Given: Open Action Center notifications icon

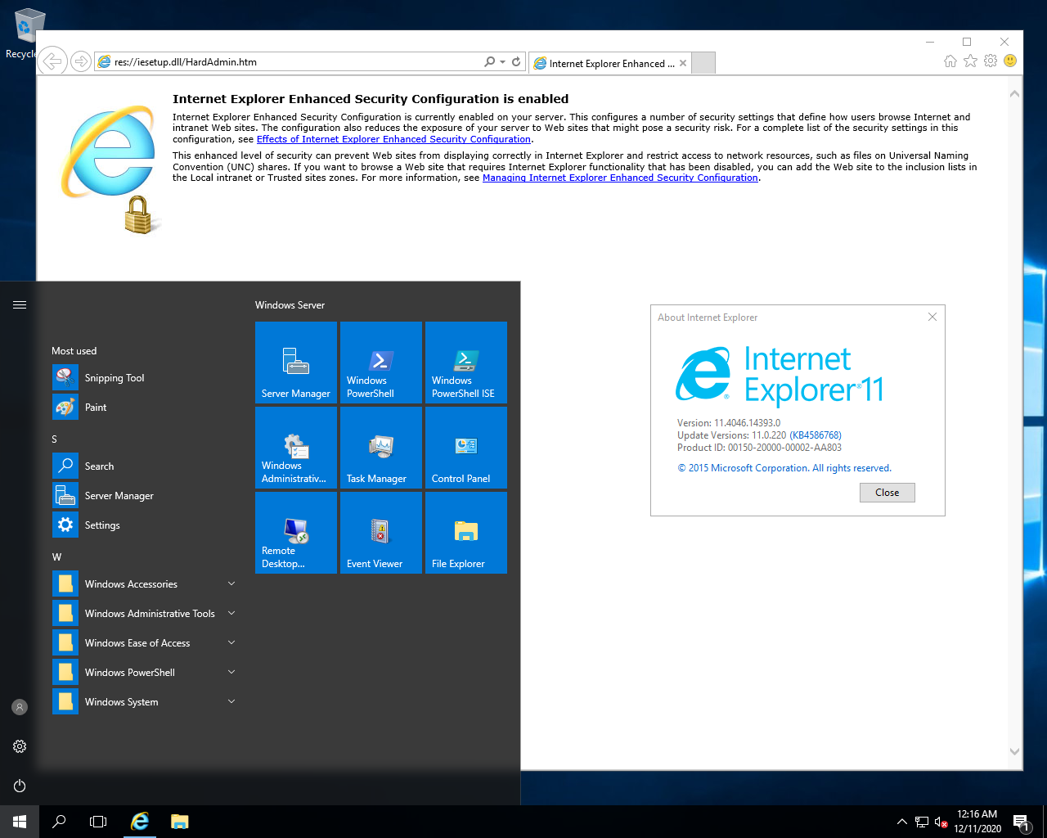Looking at the screenshot, I should [1021, 822].
